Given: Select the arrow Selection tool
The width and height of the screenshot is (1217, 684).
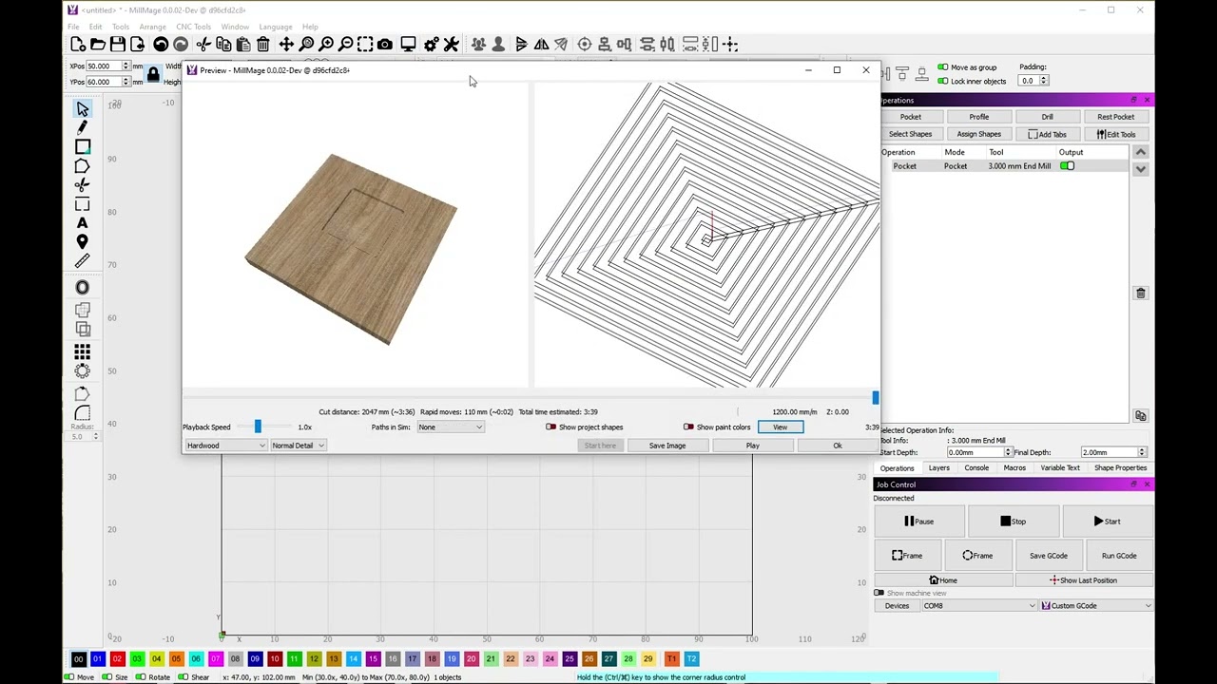Looking at the screenshot, I should (x=83, y=110).
